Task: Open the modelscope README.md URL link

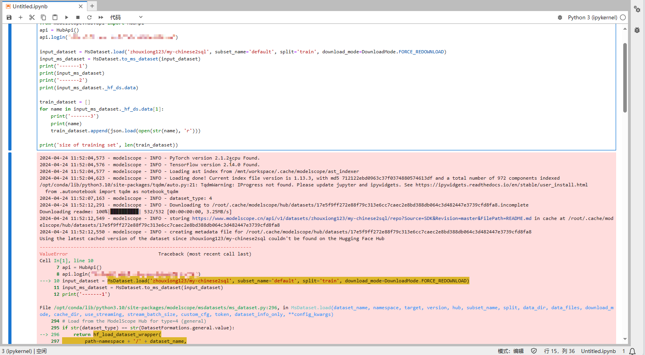Action: pyautogui.click(x=362, y=218)
